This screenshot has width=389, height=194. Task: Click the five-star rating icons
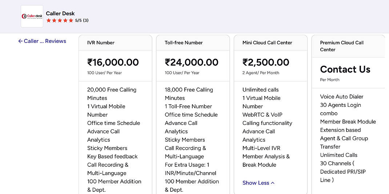click(x=60, y=21)
